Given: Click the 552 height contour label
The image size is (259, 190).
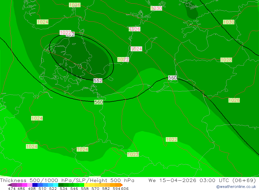Looking at the screenshot, I should (x=98, y=81).
